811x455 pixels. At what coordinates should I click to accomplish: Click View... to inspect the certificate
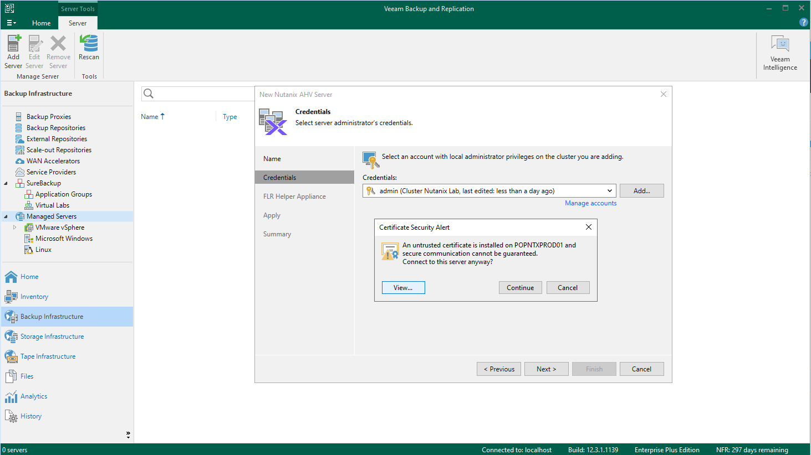tap(403, 288)
